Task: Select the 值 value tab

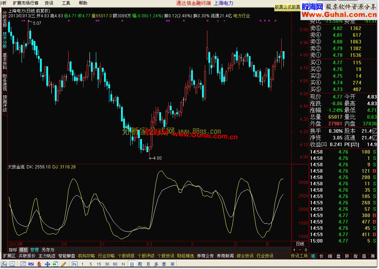Action: click(364, 256)
